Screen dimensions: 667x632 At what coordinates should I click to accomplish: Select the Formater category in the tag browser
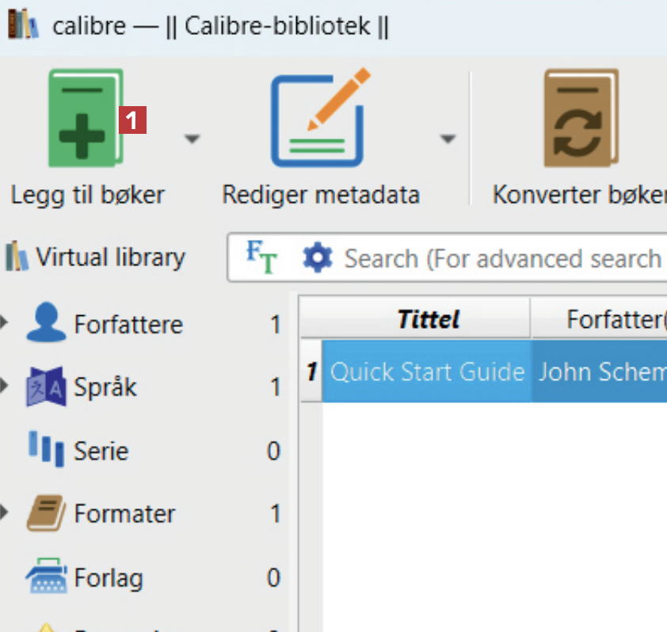[124, 514]
